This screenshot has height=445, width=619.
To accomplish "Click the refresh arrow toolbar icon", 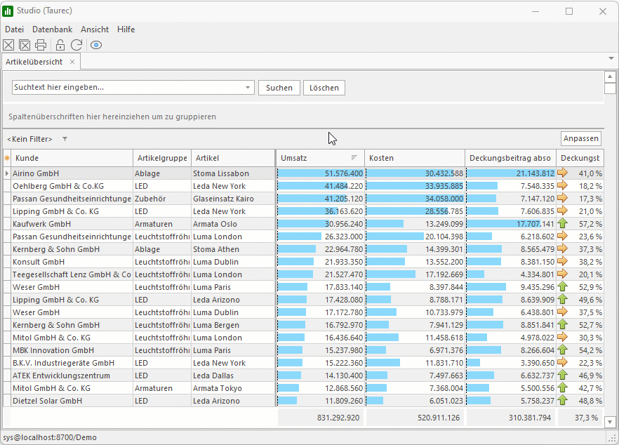I will (76, 45).
